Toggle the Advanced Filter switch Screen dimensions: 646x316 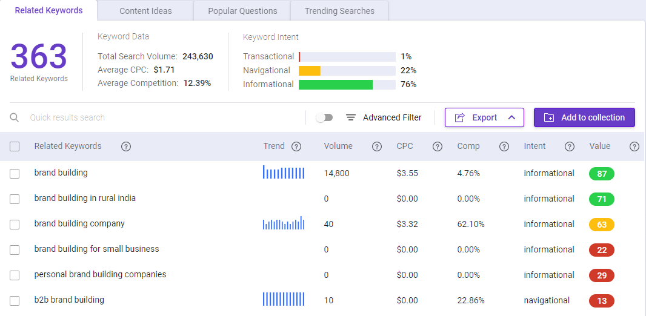coord(324,117)
